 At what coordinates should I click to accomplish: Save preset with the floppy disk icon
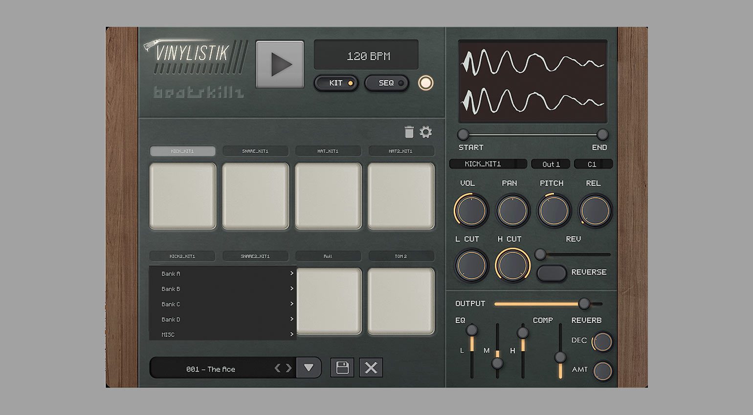tap(342, 368)
